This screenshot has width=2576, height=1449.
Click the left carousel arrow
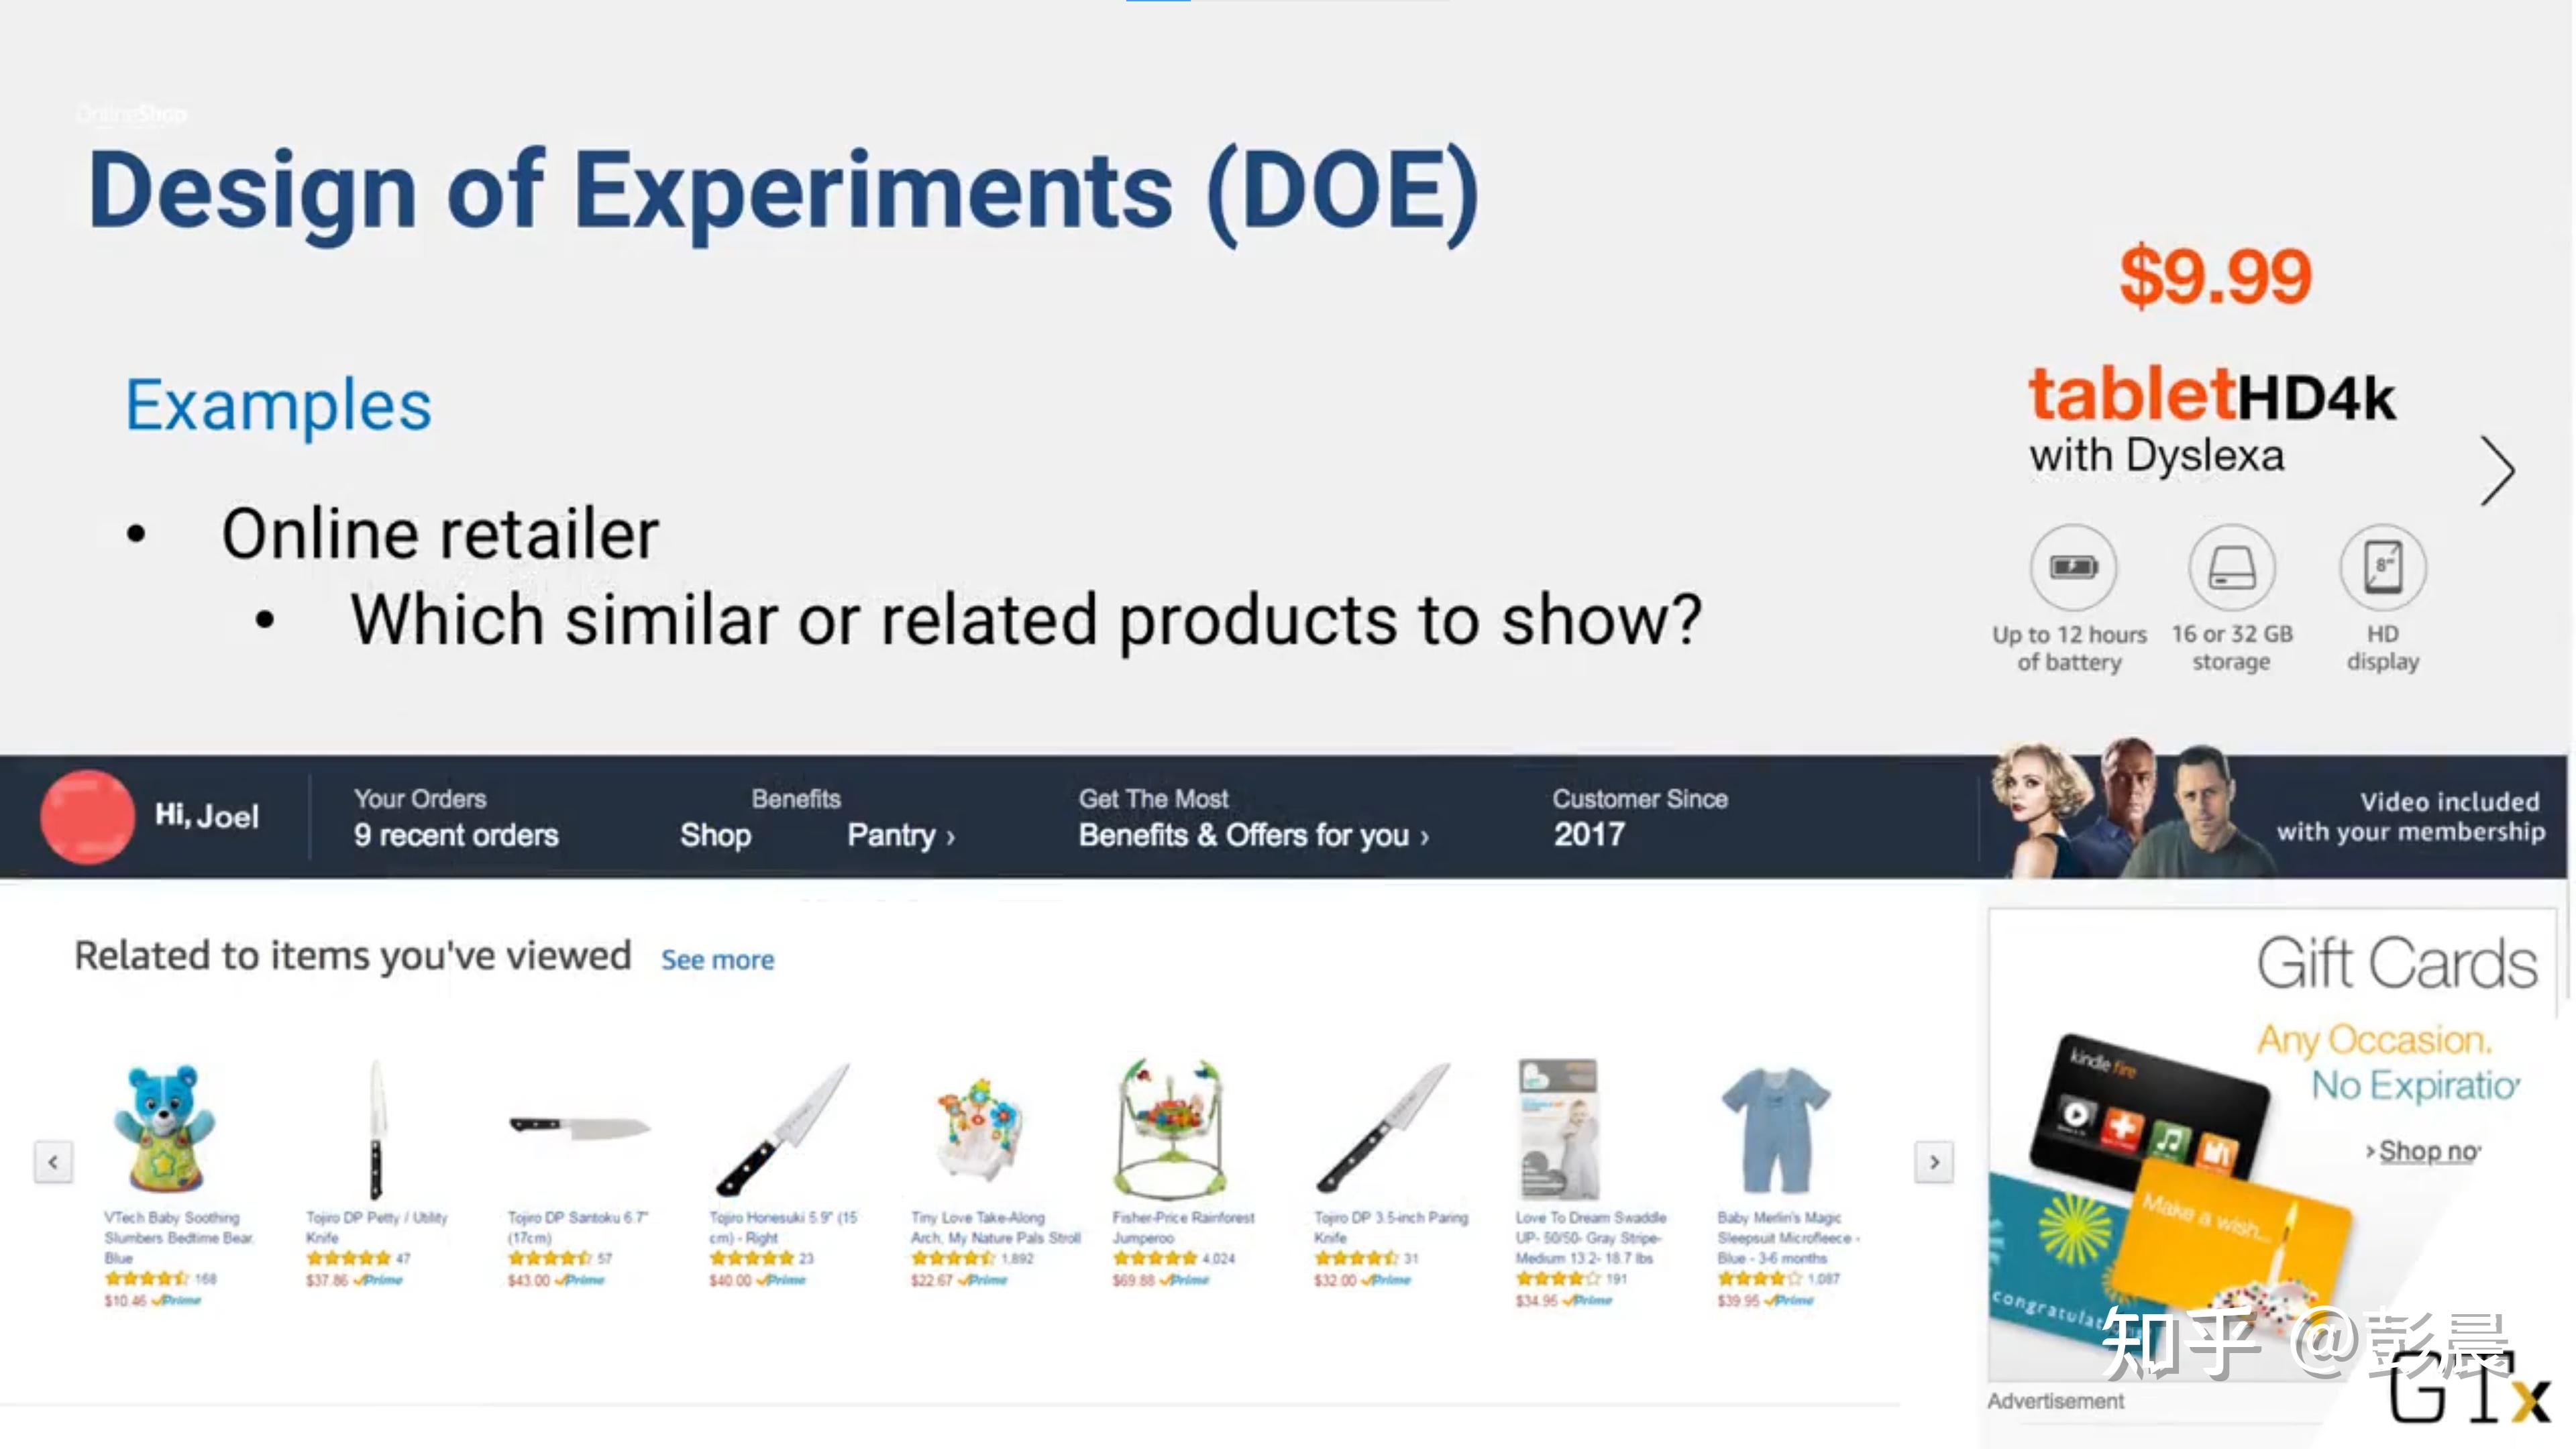[x=53, y=1162]
